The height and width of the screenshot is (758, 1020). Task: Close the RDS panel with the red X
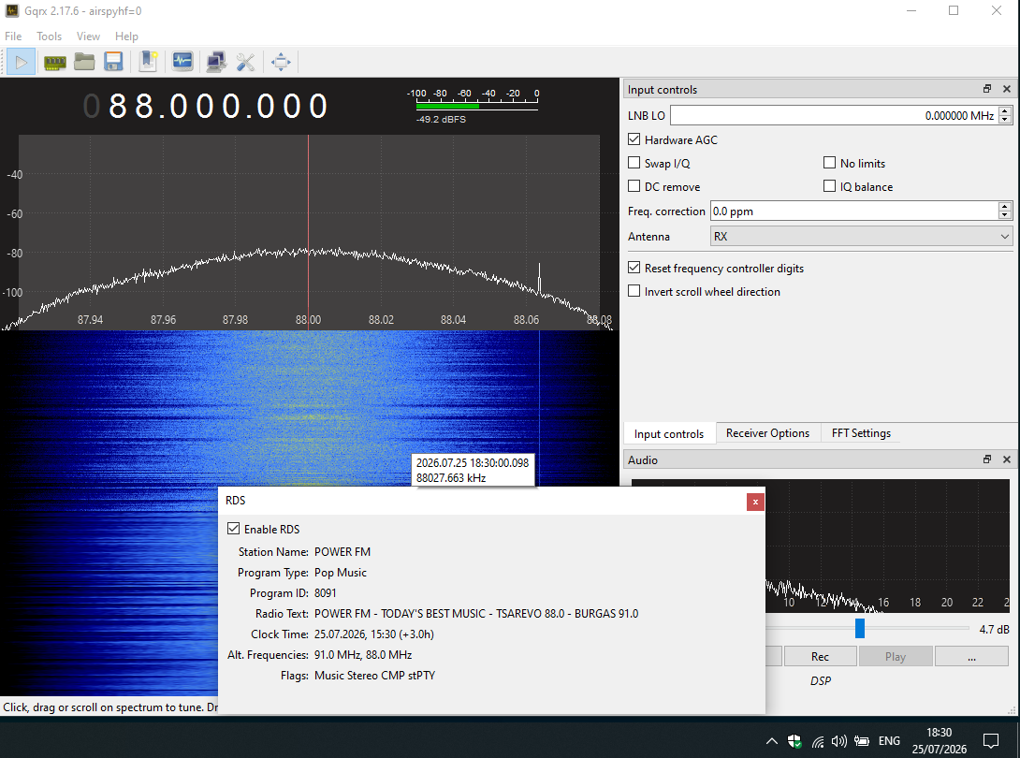754,502
